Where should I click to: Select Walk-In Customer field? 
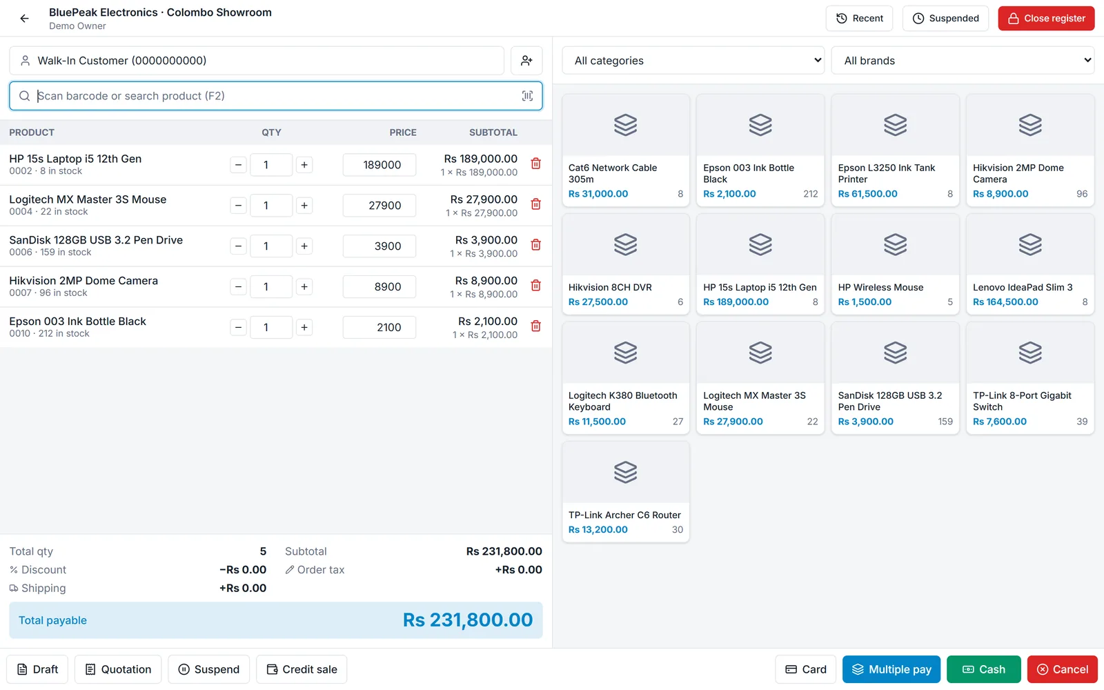coord(257,61)
